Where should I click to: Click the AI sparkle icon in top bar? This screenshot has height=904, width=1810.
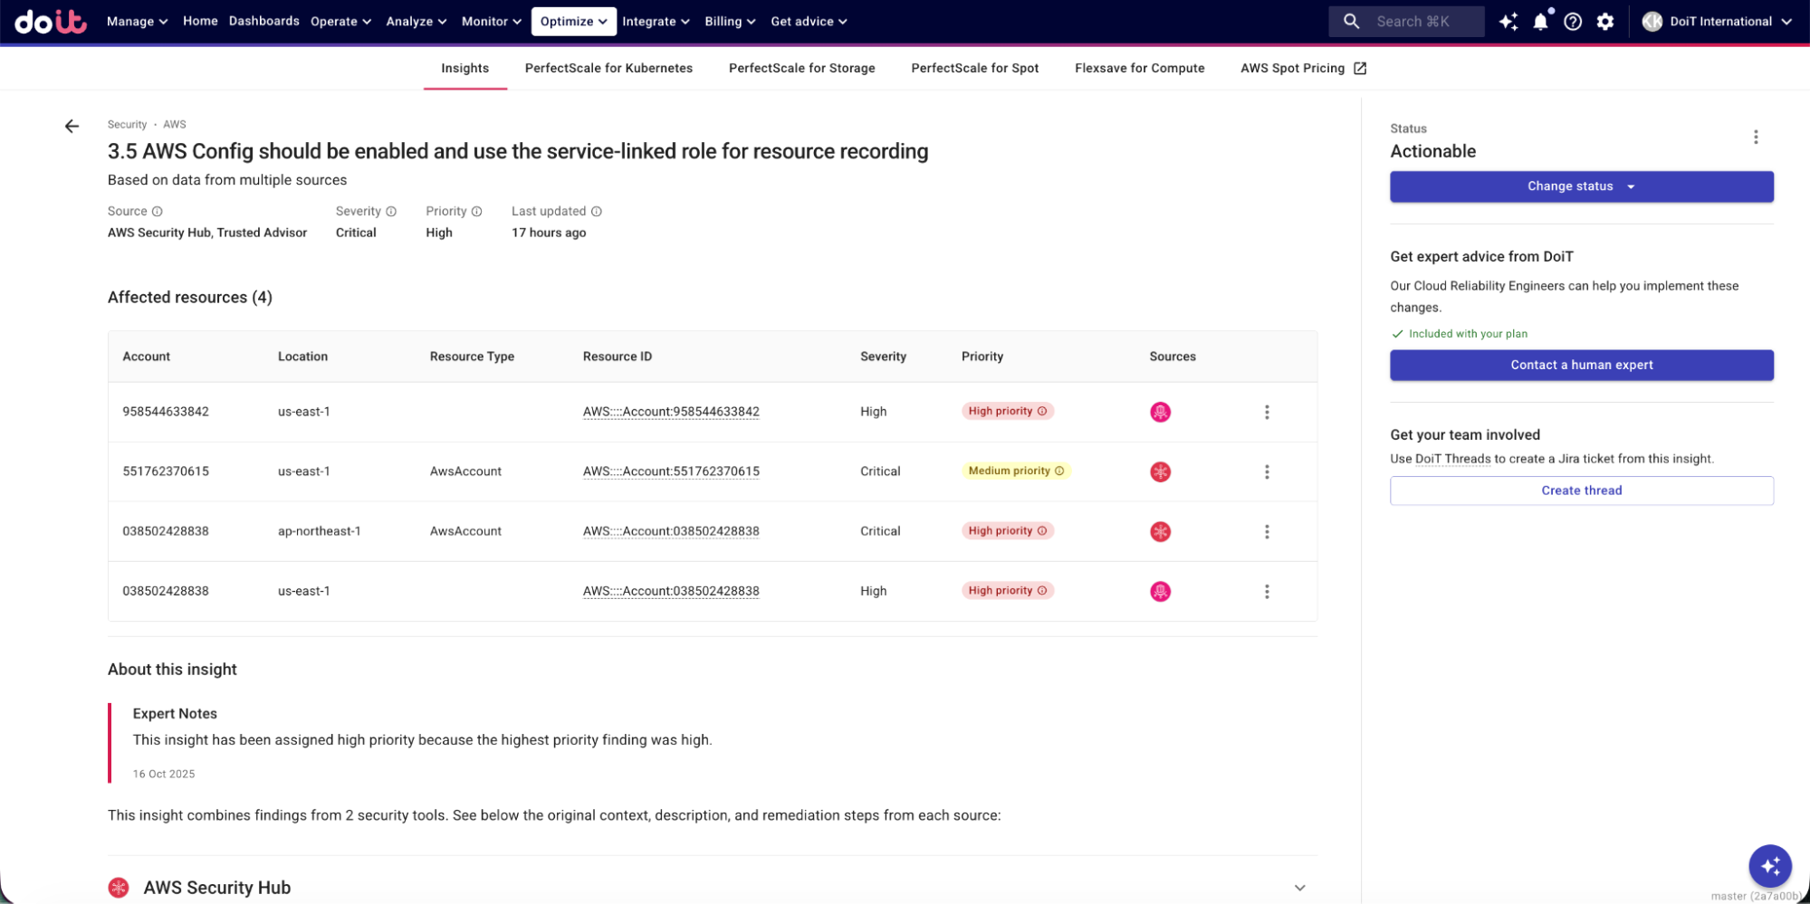click(x=1508, y=22)
